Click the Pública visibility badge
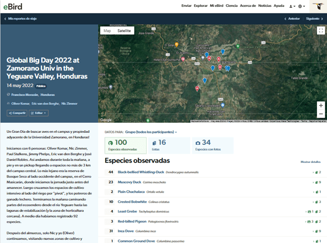Viewport: 327px width, 243px height. pos(41,86)
